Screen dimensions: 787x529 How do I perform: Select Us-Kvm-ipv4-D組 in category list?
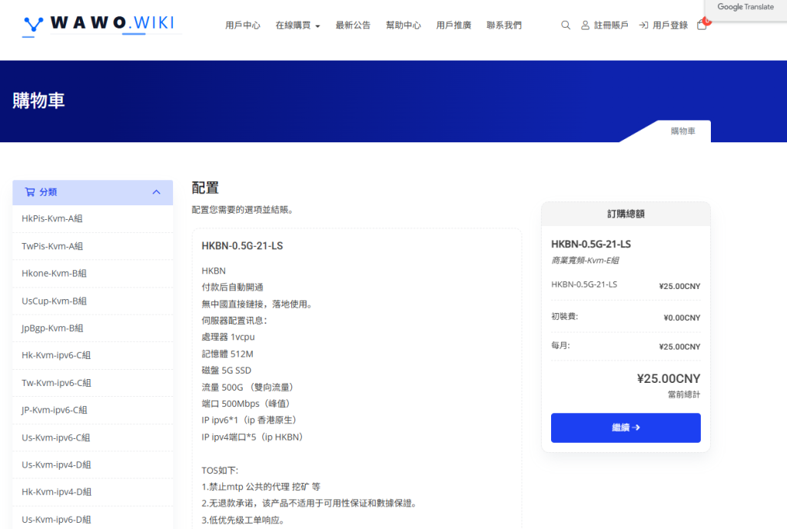coord(56,465)
